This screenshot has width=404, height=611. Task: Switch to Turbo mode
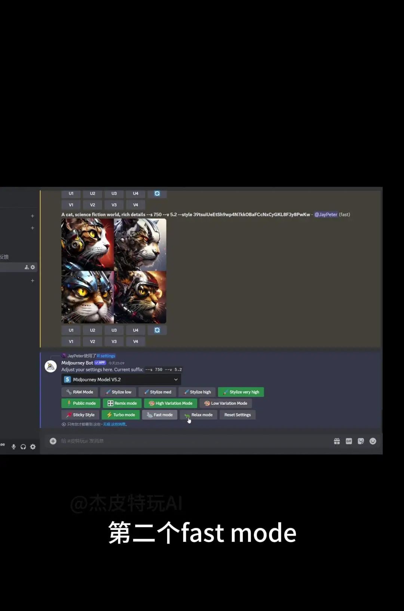121,415
